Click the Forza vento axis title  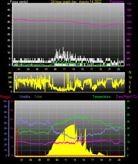tap(19, 2)
